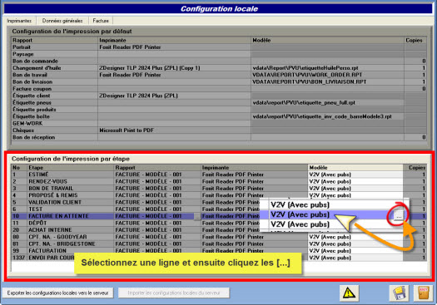
Task: Click Exporter les configurations locales vers le serveur
Action: (x=57, y=293)
